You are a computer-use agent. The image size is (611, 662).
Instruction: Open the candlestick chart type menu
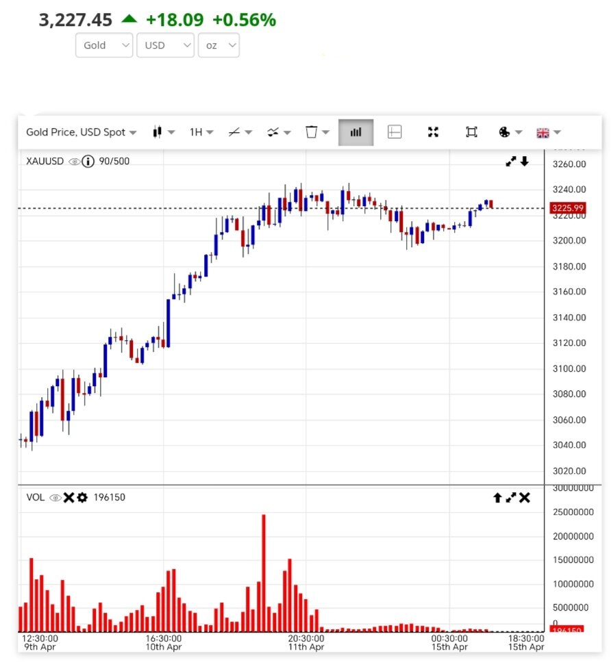tap(163, 132)
